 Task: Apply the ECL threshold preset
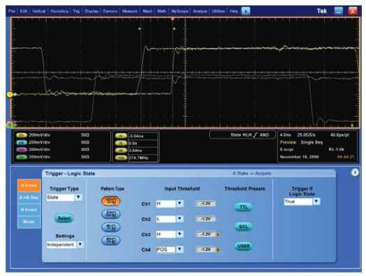[243, 227]
